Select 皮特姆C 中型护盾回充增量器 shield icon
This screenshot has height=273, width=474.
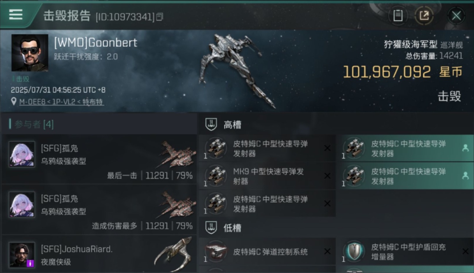click(354, 252)
